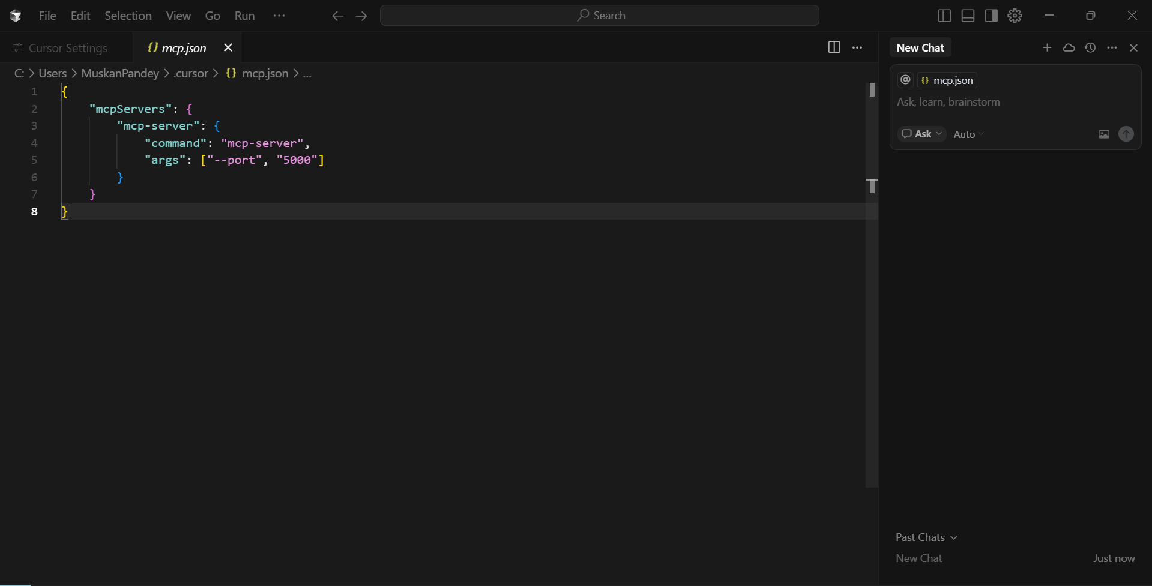
Task: Toggle the AI pane layout icon
Action: pyautogui.click(x=991, y=16)
